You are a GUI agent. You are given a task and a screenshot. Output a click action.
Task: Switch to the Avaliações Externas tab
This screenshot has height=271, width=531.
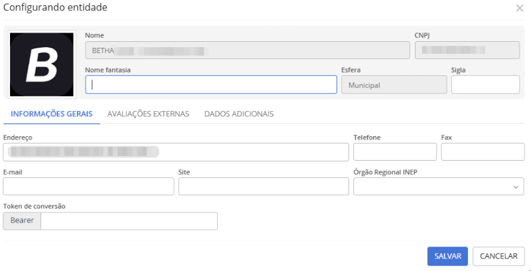(x=148, y=114)
